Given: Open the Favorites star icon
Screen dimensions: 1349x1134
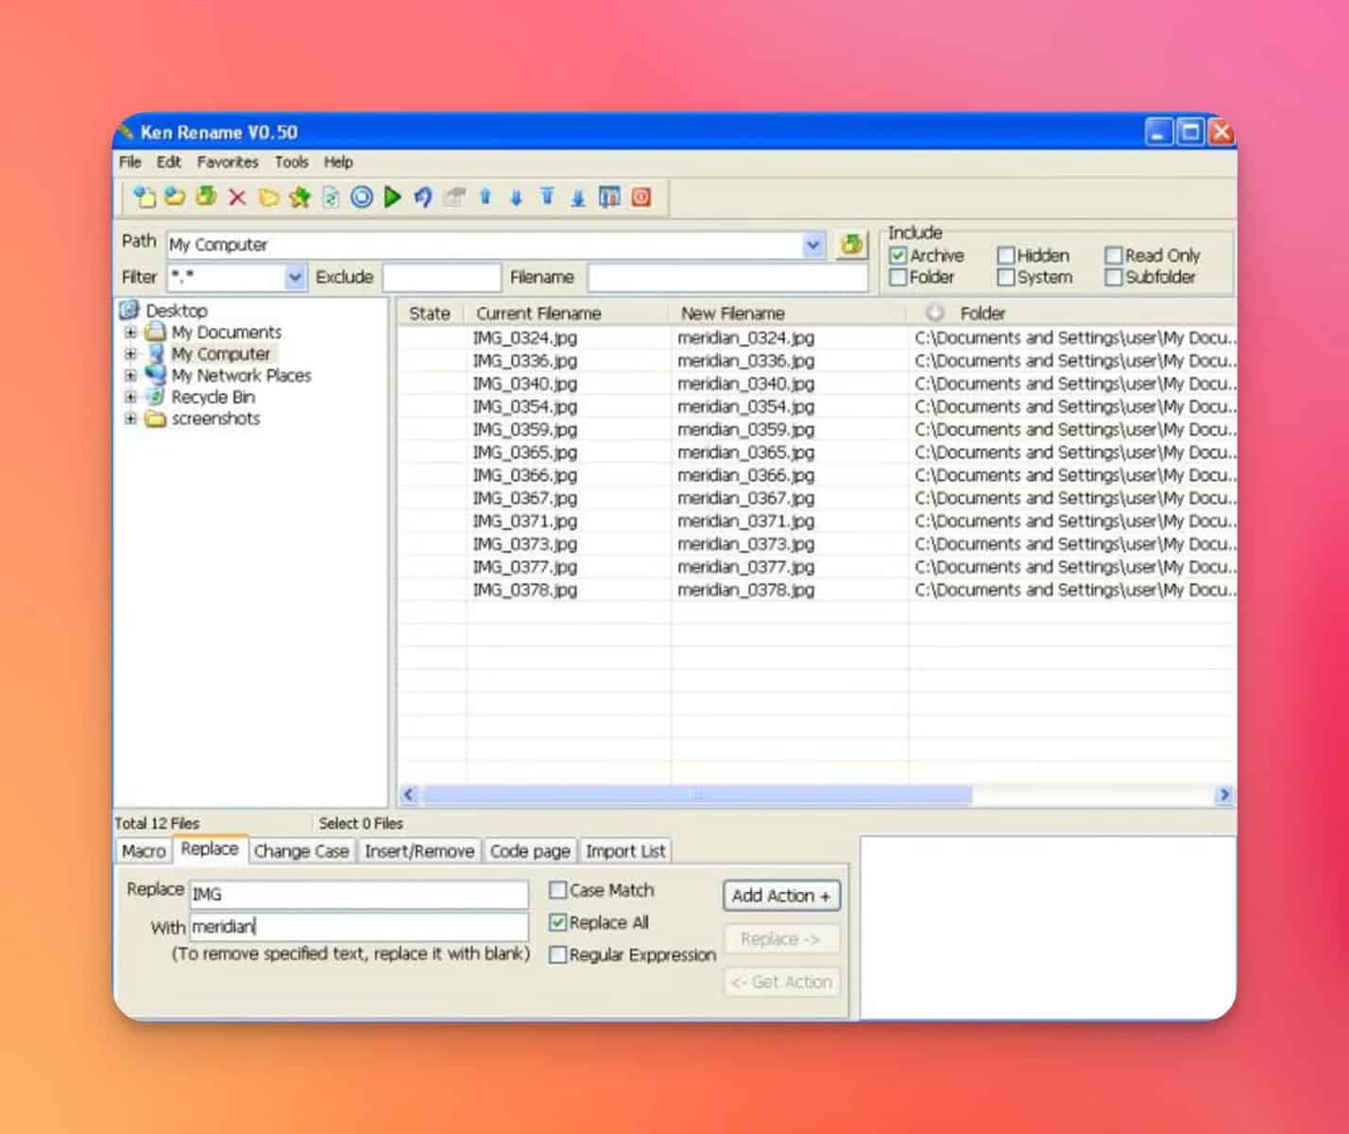Looking at the screenshot, I should [300, 198].
